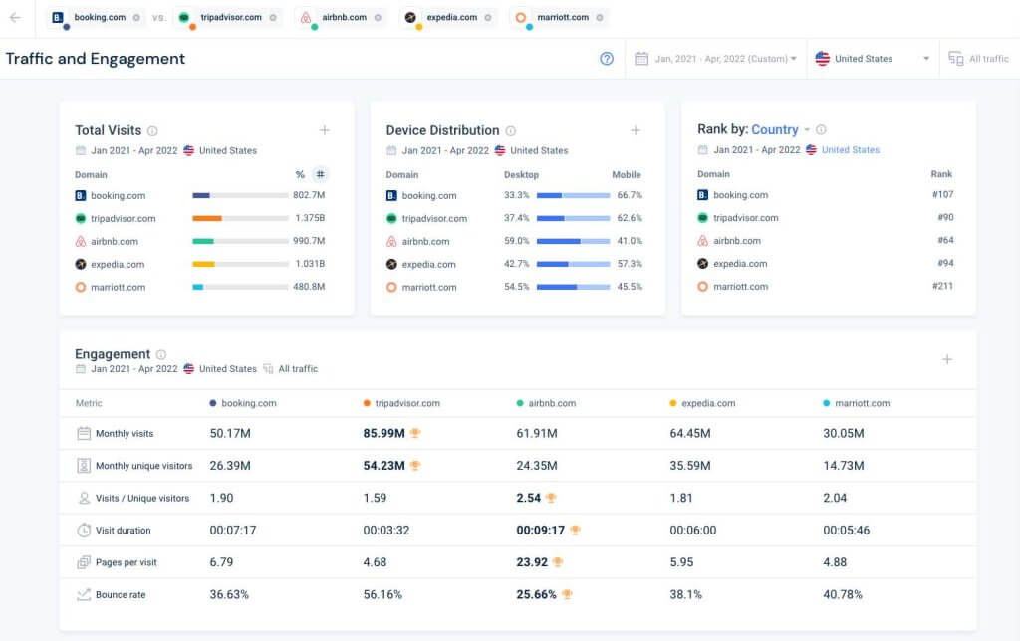Open the United States country dropdown
Viewport: 1020px width, 641px height.
point(873,59)
